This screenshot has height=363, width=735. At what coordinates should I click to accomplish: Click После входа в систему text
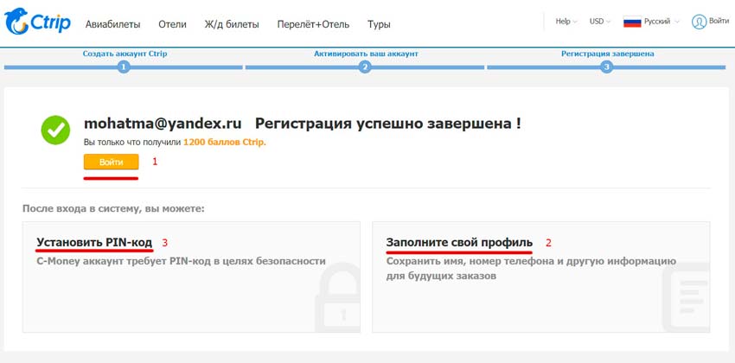[113, 208]
